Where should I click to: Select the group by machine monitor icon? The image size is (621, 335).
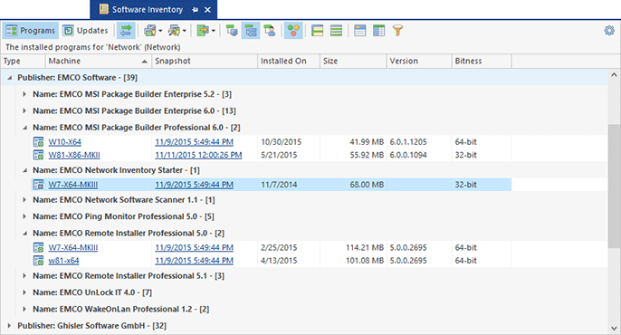click(x=232, y=31)
